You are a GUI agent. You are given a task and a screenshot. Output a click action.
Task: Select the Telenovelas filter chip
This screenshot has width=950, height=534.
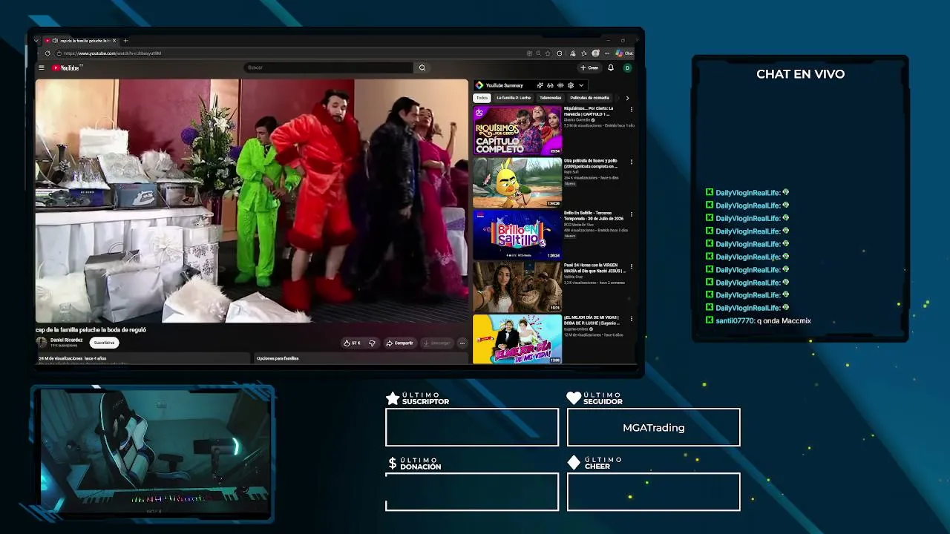(551, 98)
